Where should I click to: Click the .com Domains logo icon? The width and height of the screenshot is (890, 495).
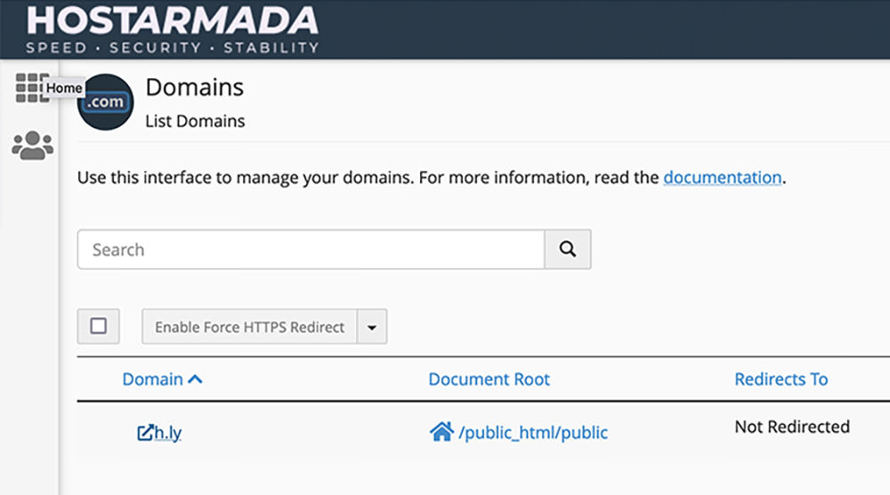point(106,102)
